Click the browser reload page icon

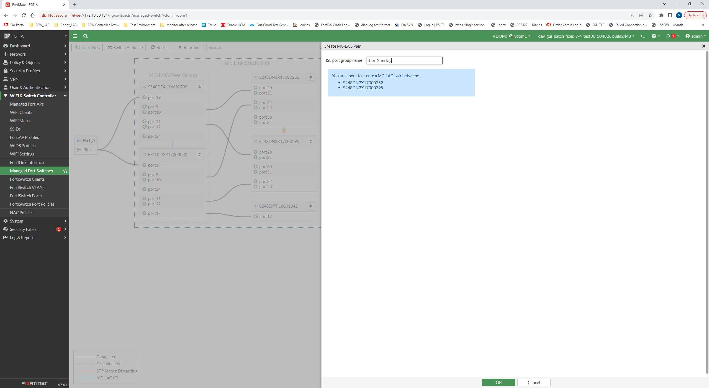point(24,15)
